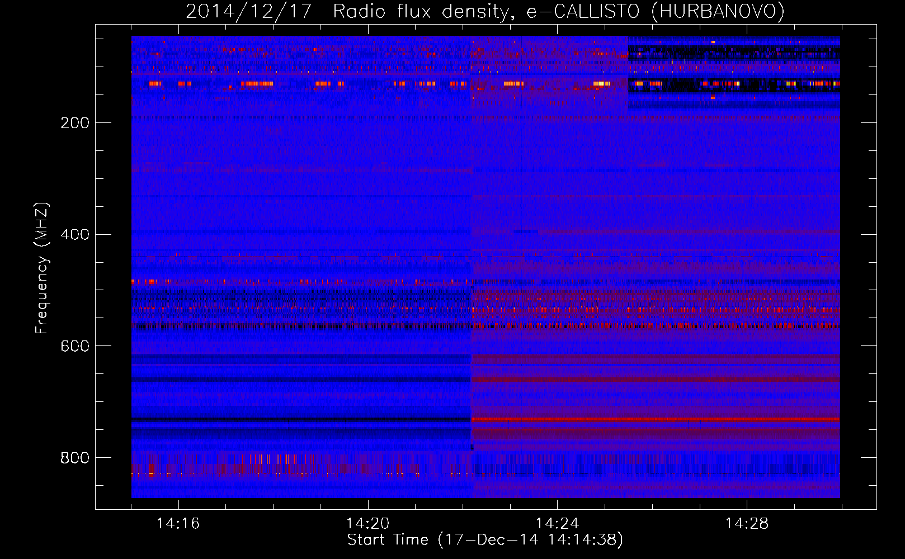Click the 14:16 time tick label
Viewport: 905px width, 559px height.
(x=178, y=524)
